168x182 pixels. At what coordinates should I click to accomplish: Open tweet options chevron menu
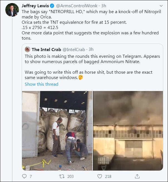point(161,6)
